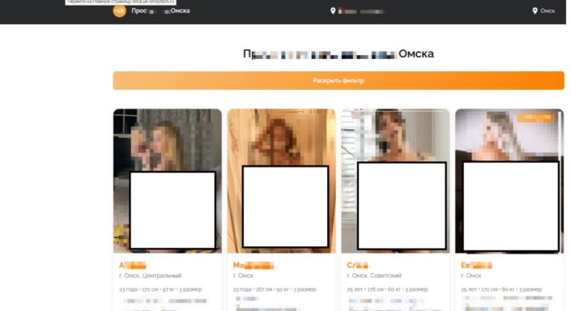
Task: Click the stats line 23 года 167 см 50 кг
Action: [275, 289]
